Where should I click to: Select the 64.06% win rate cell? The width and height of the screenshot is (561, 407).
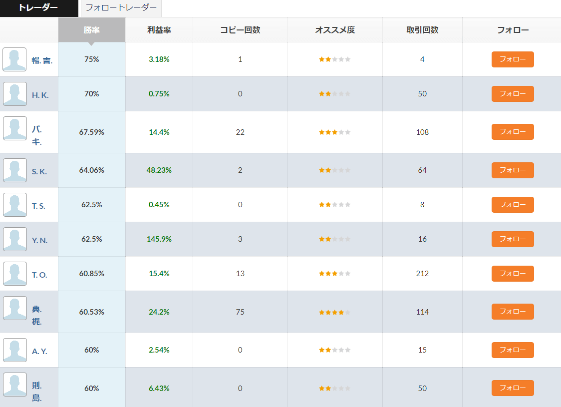coord(92,170)
